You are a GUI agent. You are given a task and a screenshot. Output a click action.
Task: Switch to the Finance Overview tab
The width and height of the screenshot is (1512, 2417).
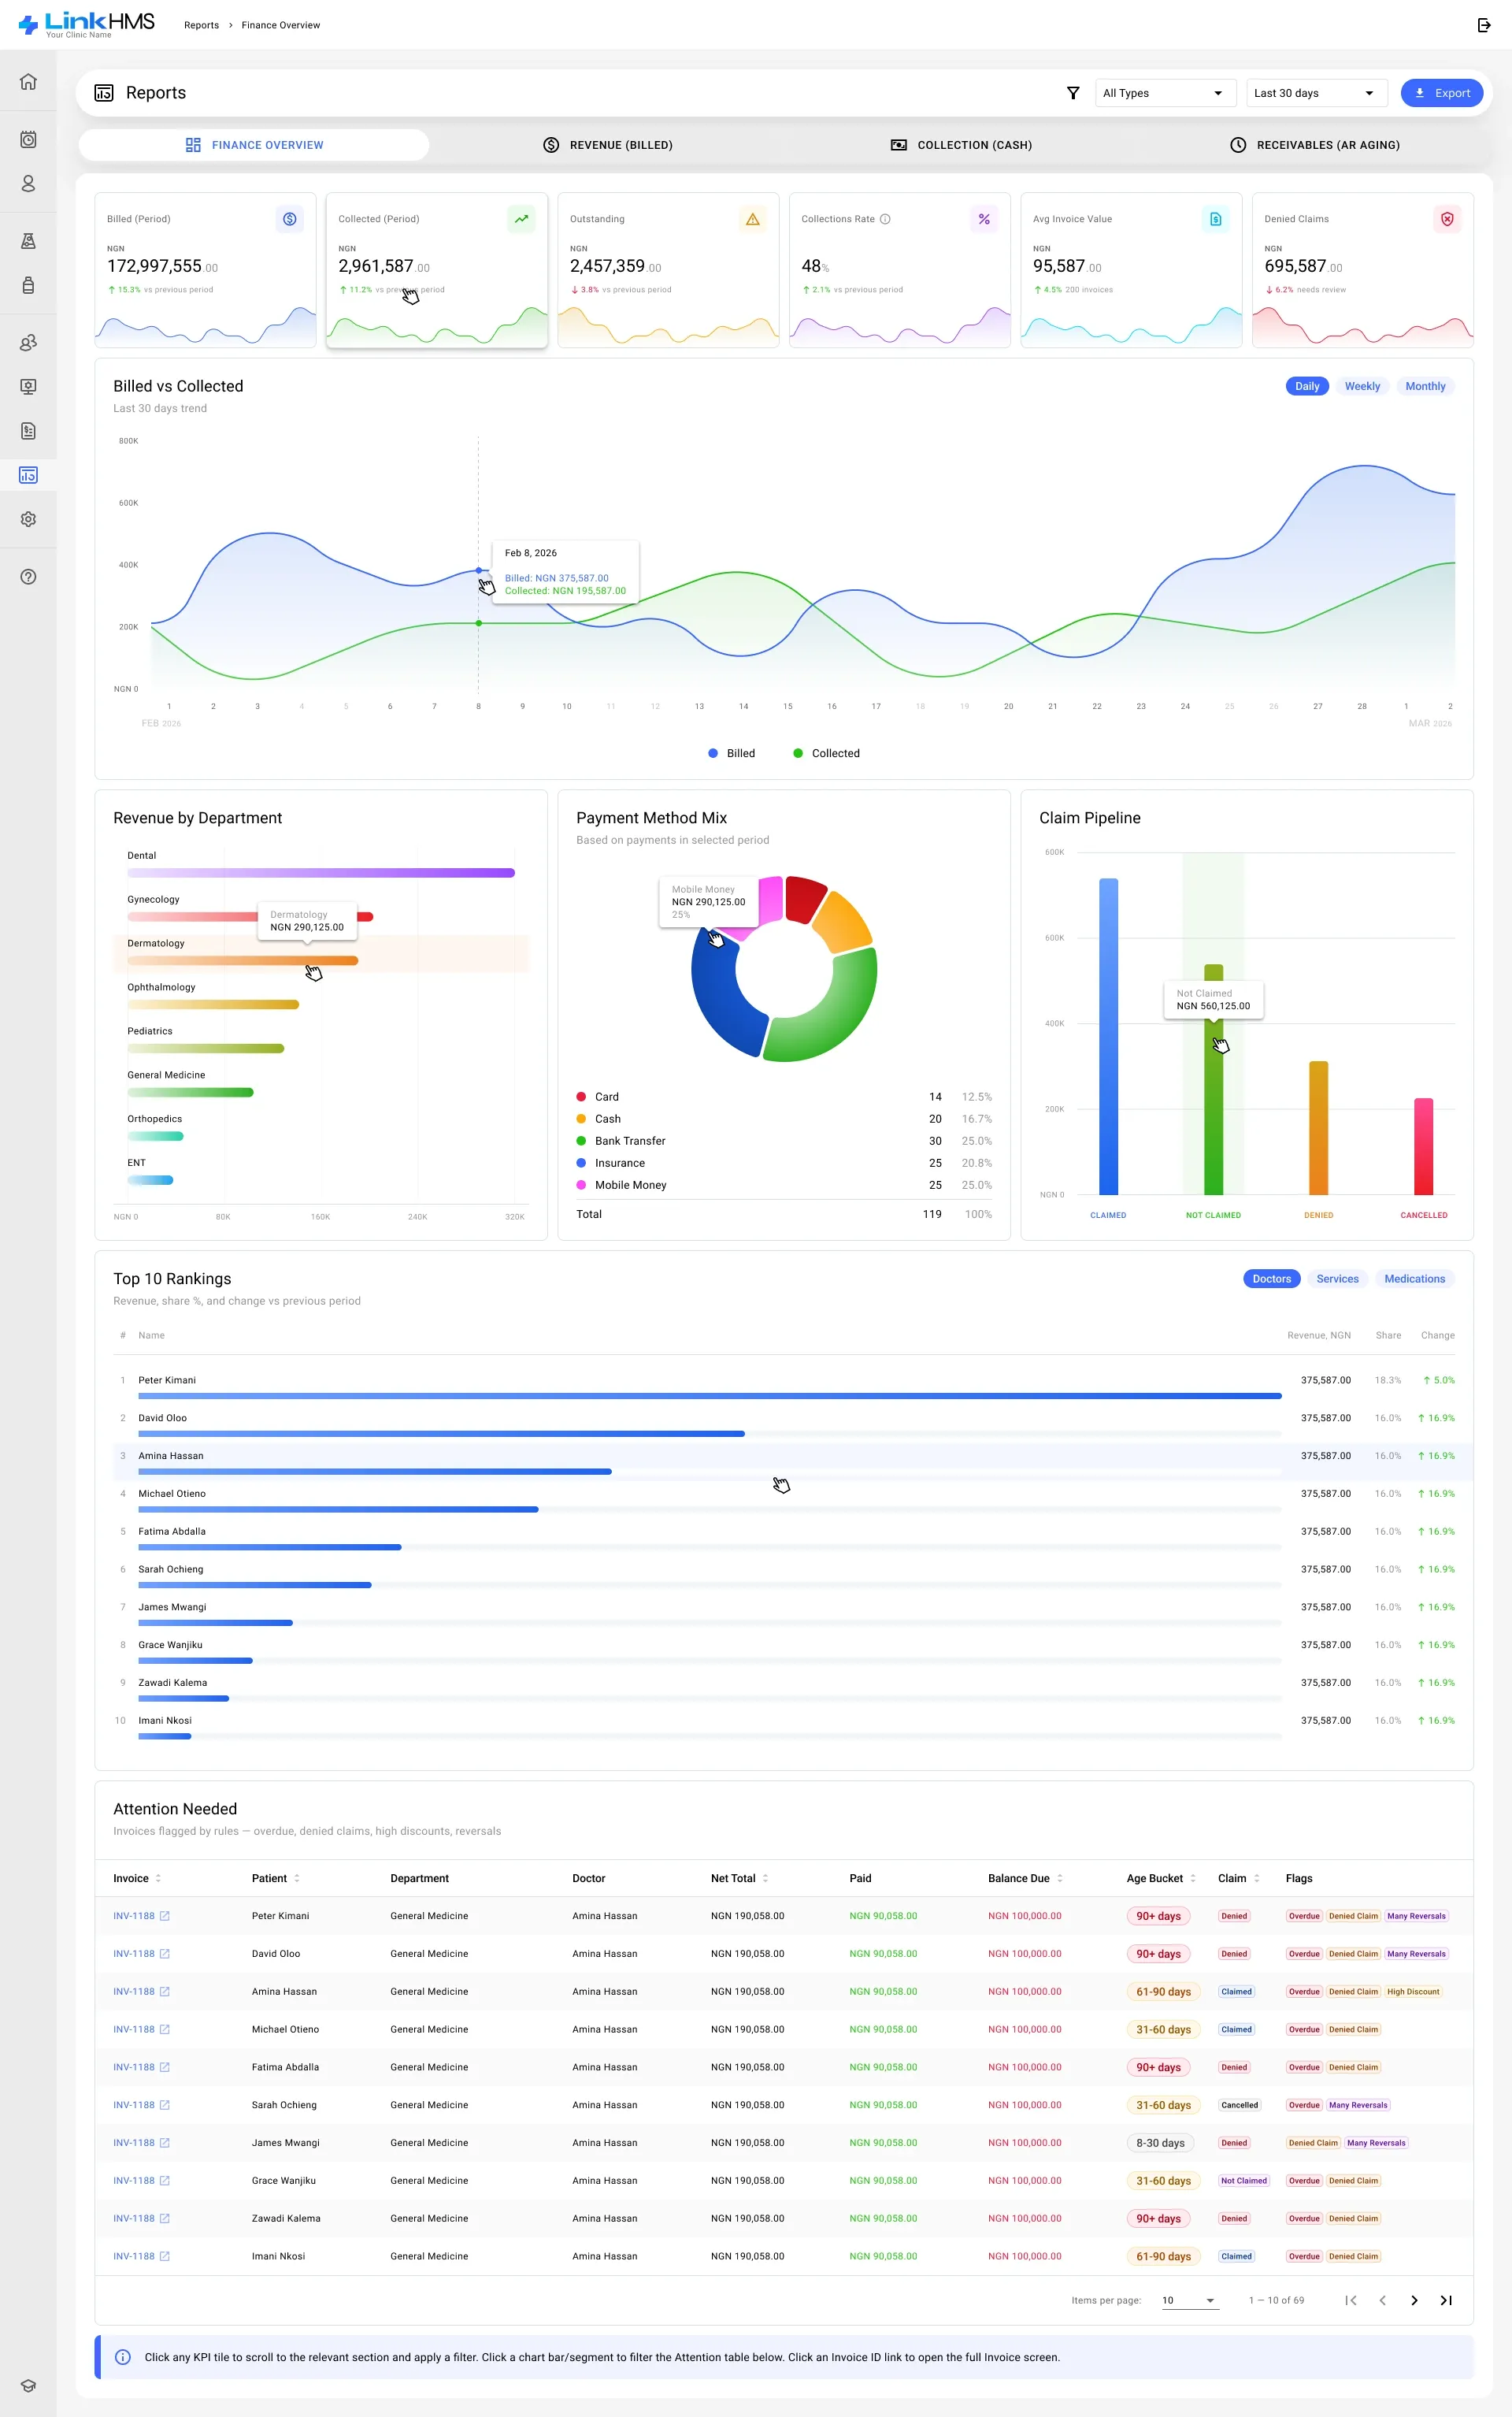coord(254,145)
